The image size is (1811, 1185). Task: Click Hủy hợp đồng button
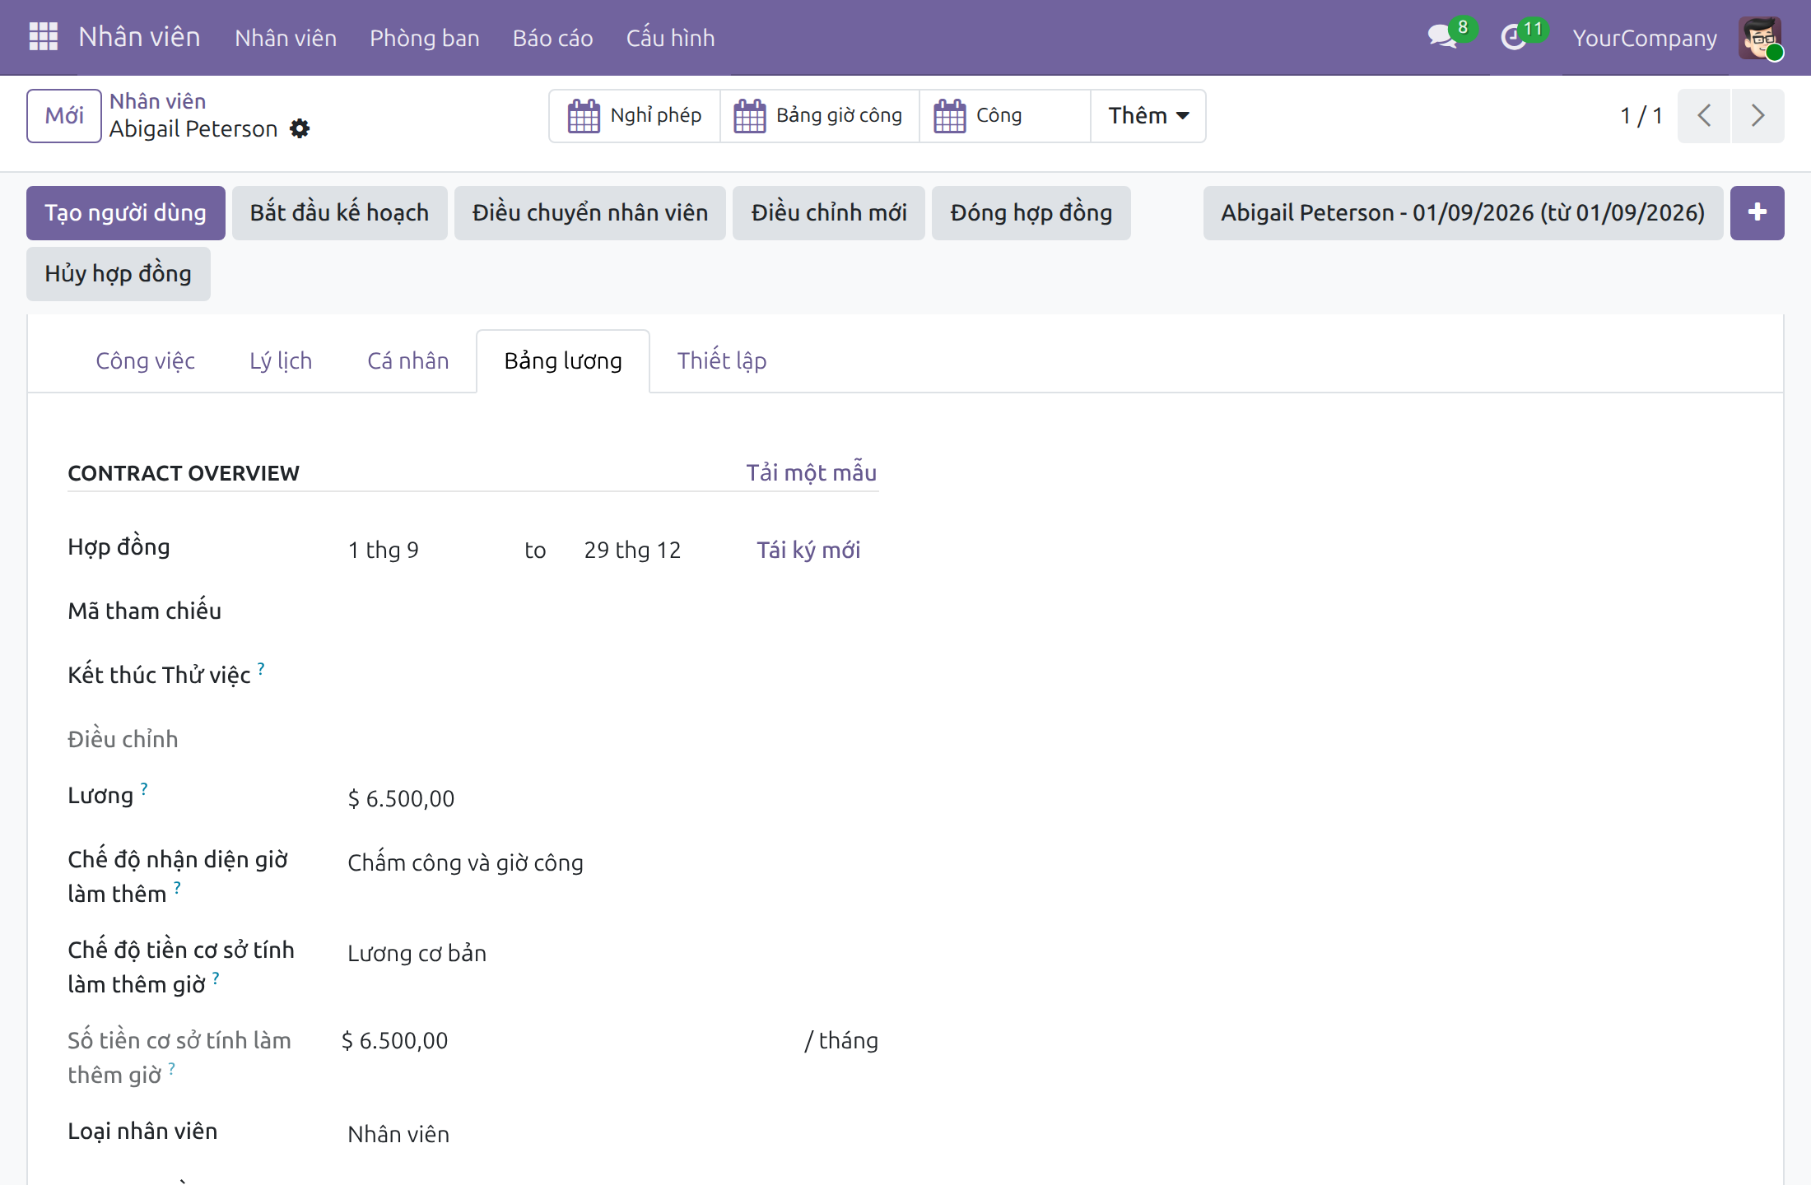(x=118, y=274)
